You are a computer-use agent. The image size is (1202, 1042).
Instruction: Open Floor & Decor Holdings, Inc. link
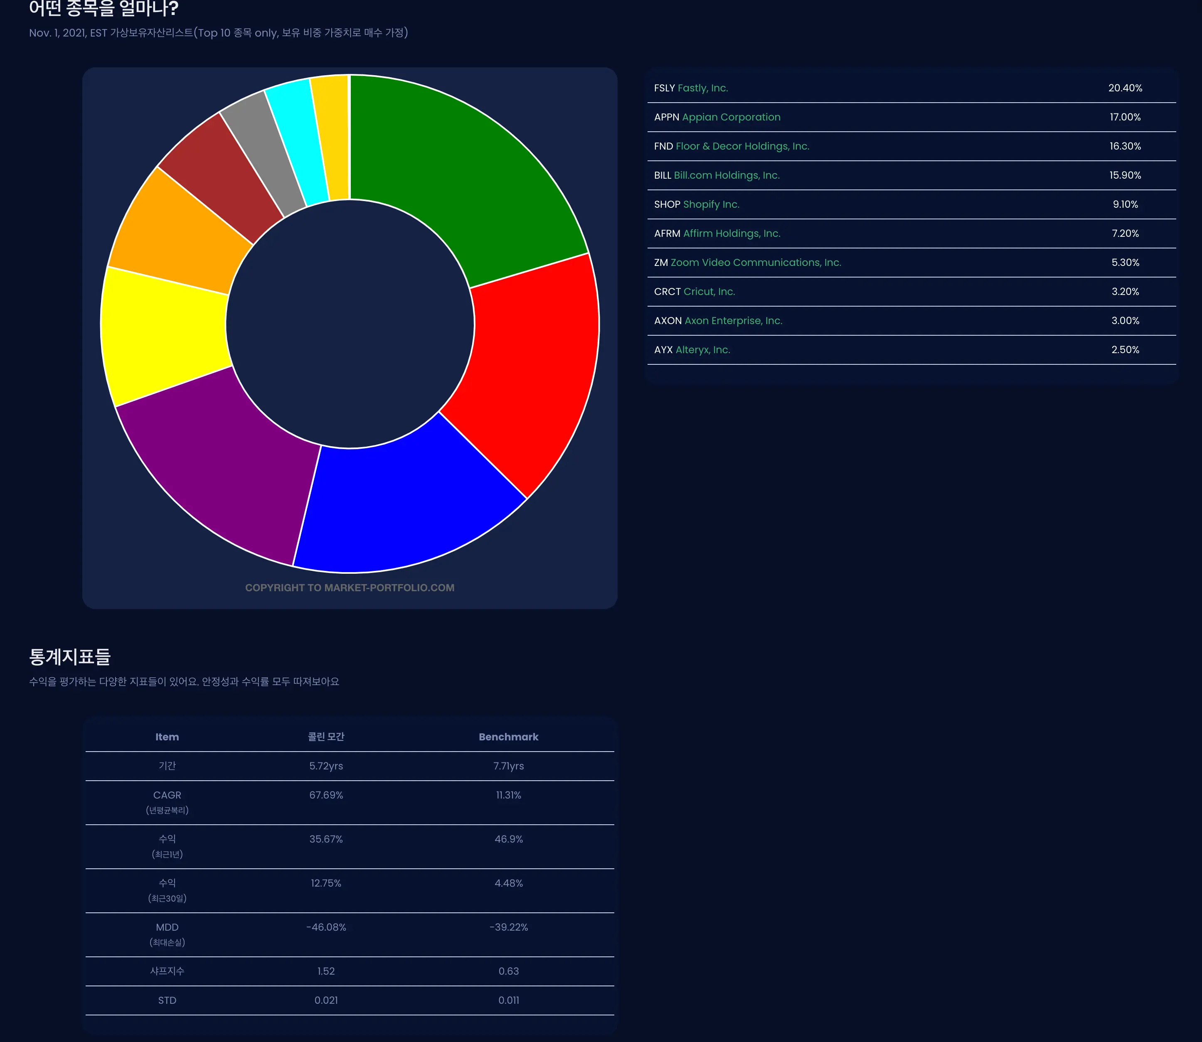point(742,146)
